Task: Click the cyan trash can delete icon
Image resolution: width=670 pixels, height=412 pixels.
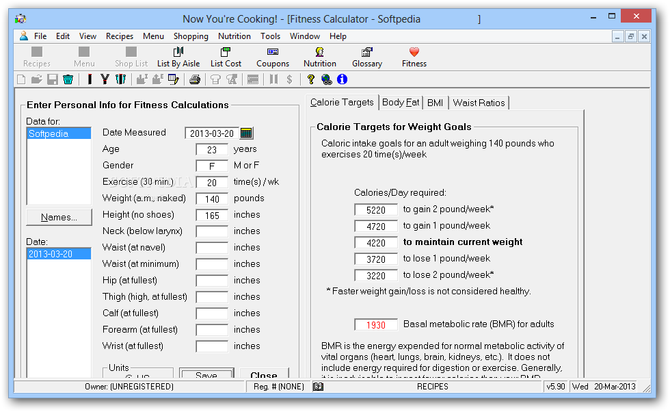Action: point(68,79)
